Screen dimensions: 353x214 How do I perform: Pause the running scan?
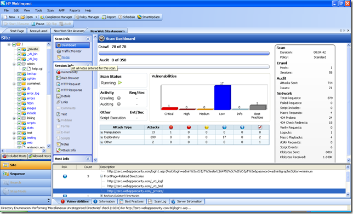pyautogui.click(x=38, y=24)
